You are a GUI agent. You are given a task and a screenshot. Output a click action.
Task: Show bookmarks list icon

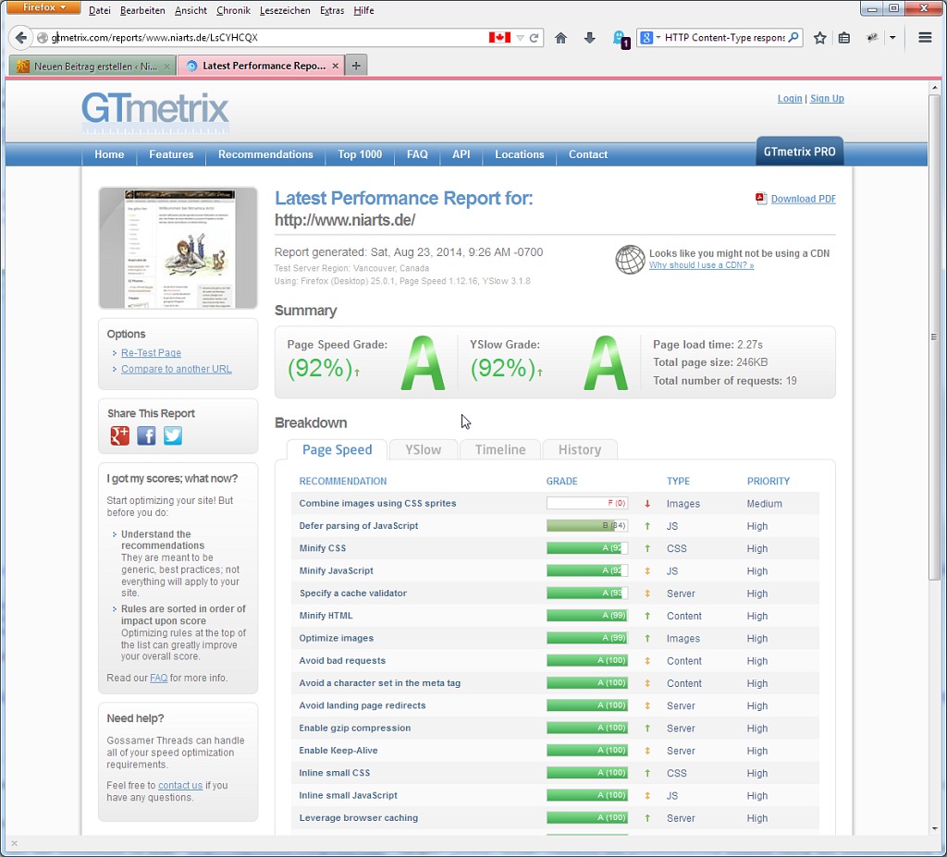(844, 38)
